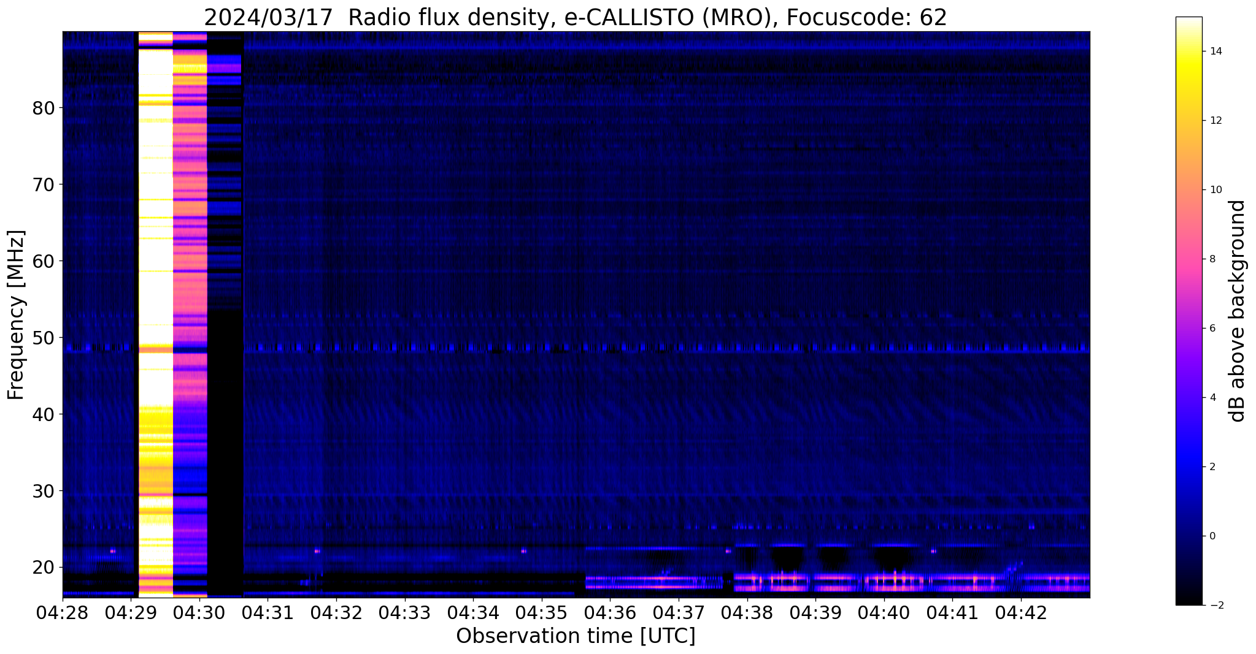Click the 04:34 time tick label
Screen dimensions: 1256x654
[473, 612]
